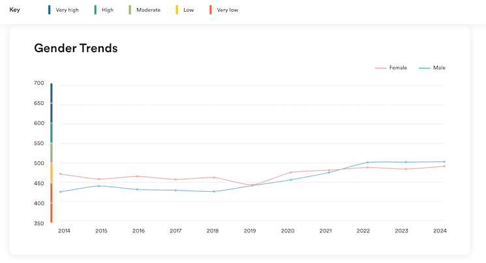The height and width of the screenshot is (263, 486).
Task: Click the Female data point for 2014
Action: 61,174
